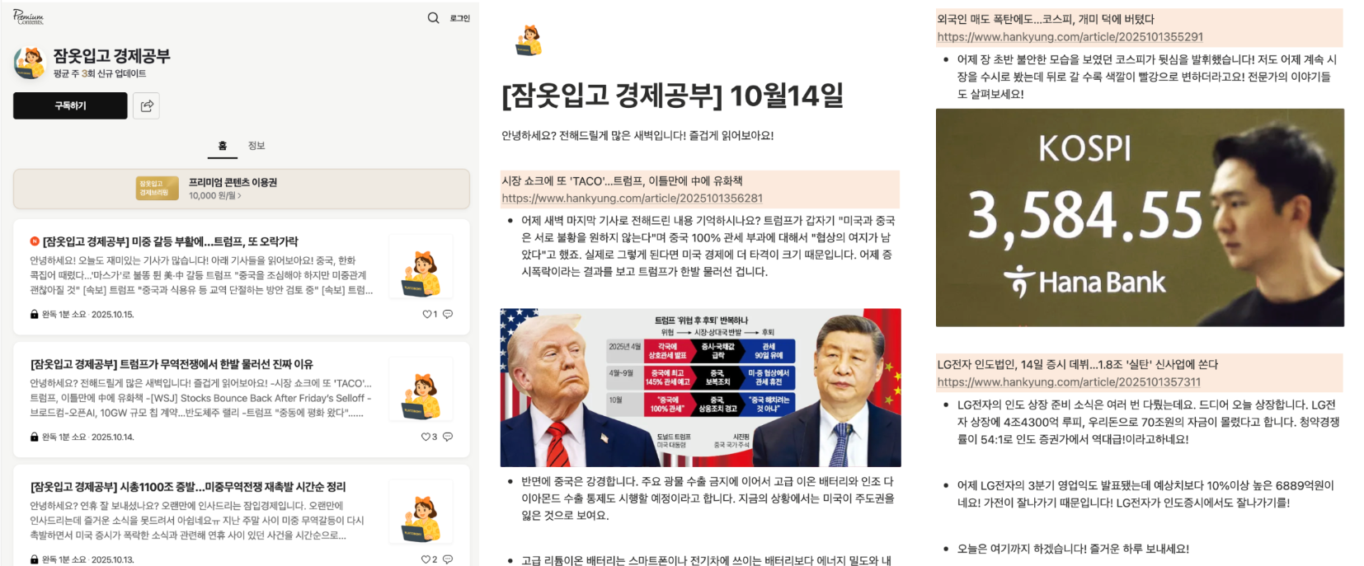
Task: Click the lock icon on the 2025.10.14 post
Action: [35, 437]
